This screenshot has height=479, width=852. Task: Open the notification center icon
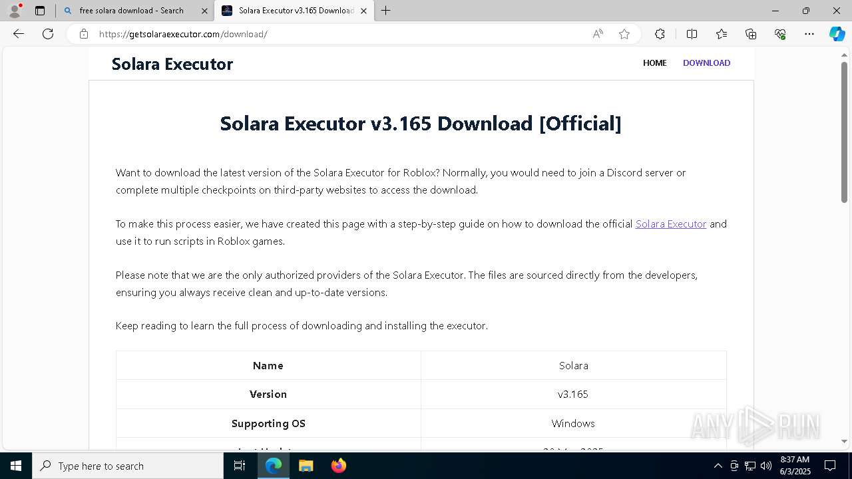coord(830,466)
